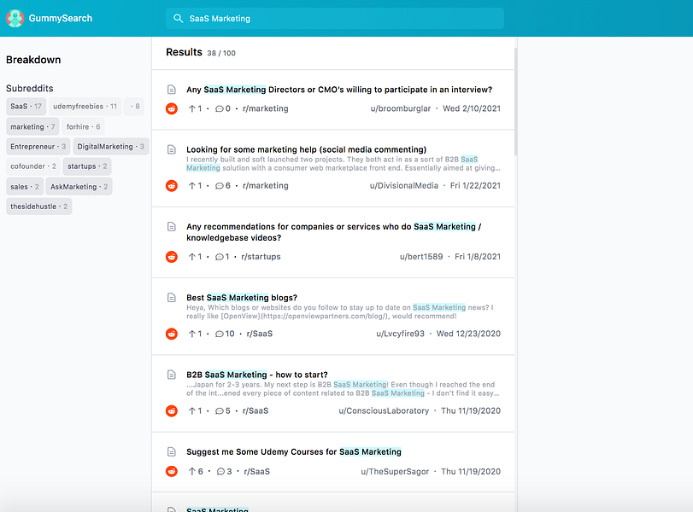Select the startups · 2 filter chip
This screenshot has height=512, width=693.
[87, 166]
